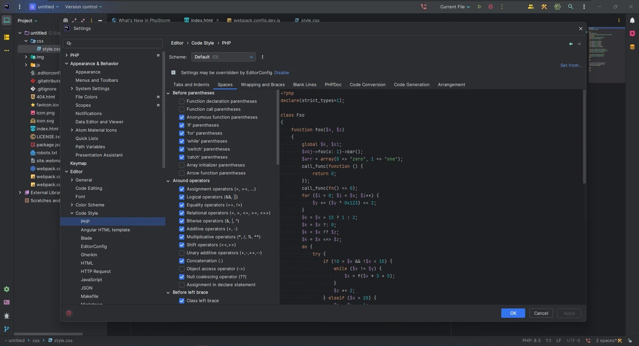Click the 2 spaces indent status widget

pyautogui.click(x=607, y=340)
